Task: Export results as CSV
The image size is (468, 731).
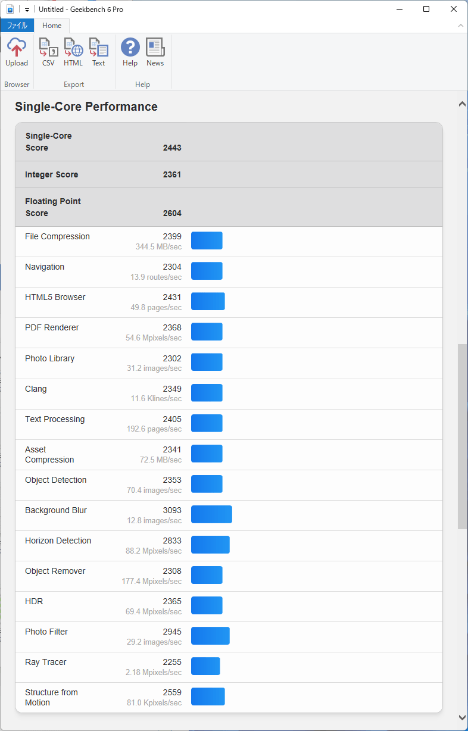Action: [x=48, y=52]
